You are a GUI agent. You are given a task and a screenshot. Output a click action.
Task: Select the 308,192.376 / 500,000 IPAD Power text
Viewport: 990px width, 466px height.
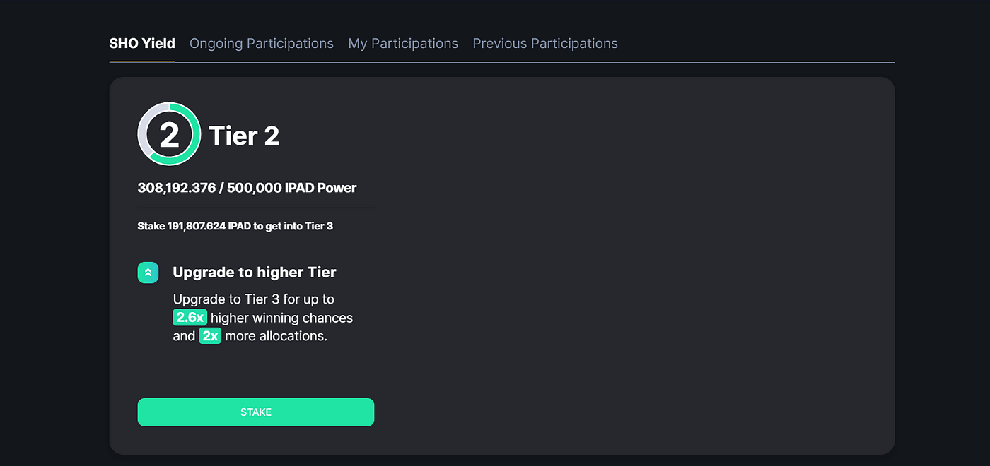point(247,188)
